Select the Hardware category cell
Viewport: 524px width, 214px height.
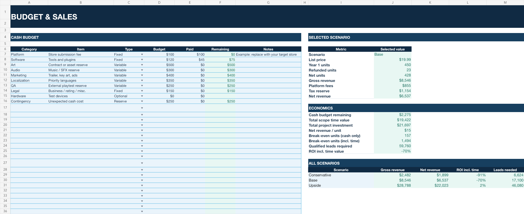click(x=29, y=96)
